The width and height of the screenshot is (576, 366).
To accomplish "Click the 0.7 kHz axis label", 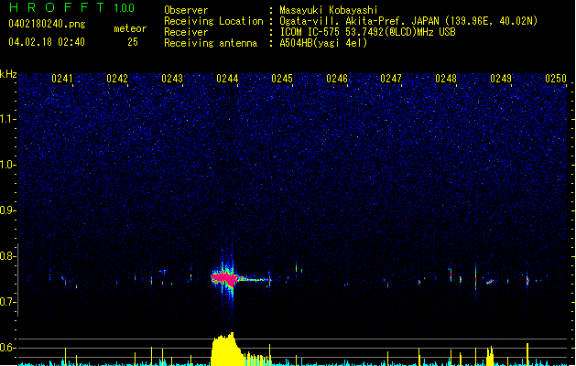I will (7, 302).
